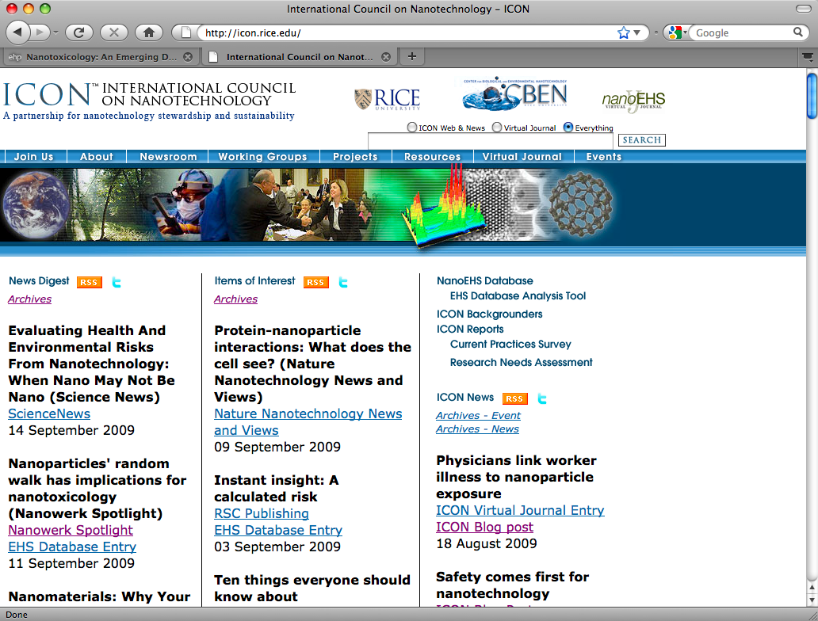Screen dimensions: 818x621
Task: Subscribe to News Digest RSS feed
Action: 90,282
